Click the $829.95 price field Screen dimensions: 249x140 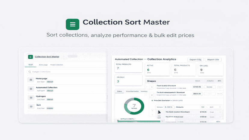197,94
